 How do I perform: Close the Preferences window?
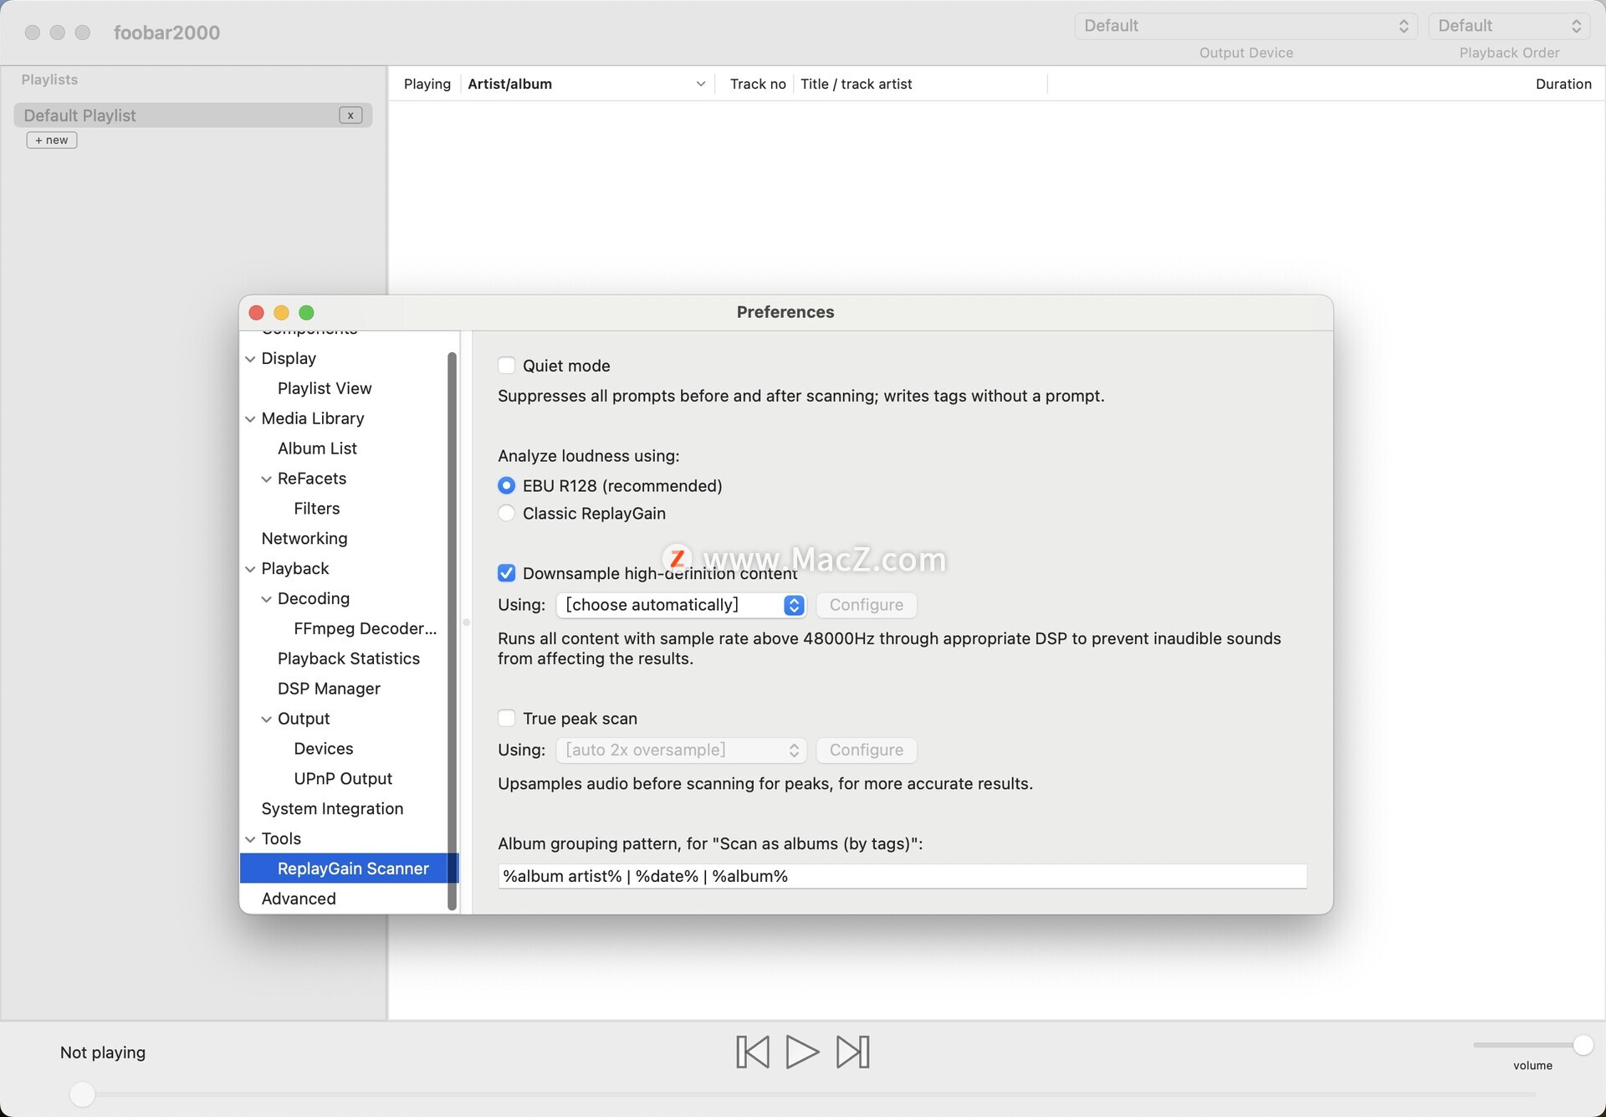pyautogui.click(x=257, y=312)
